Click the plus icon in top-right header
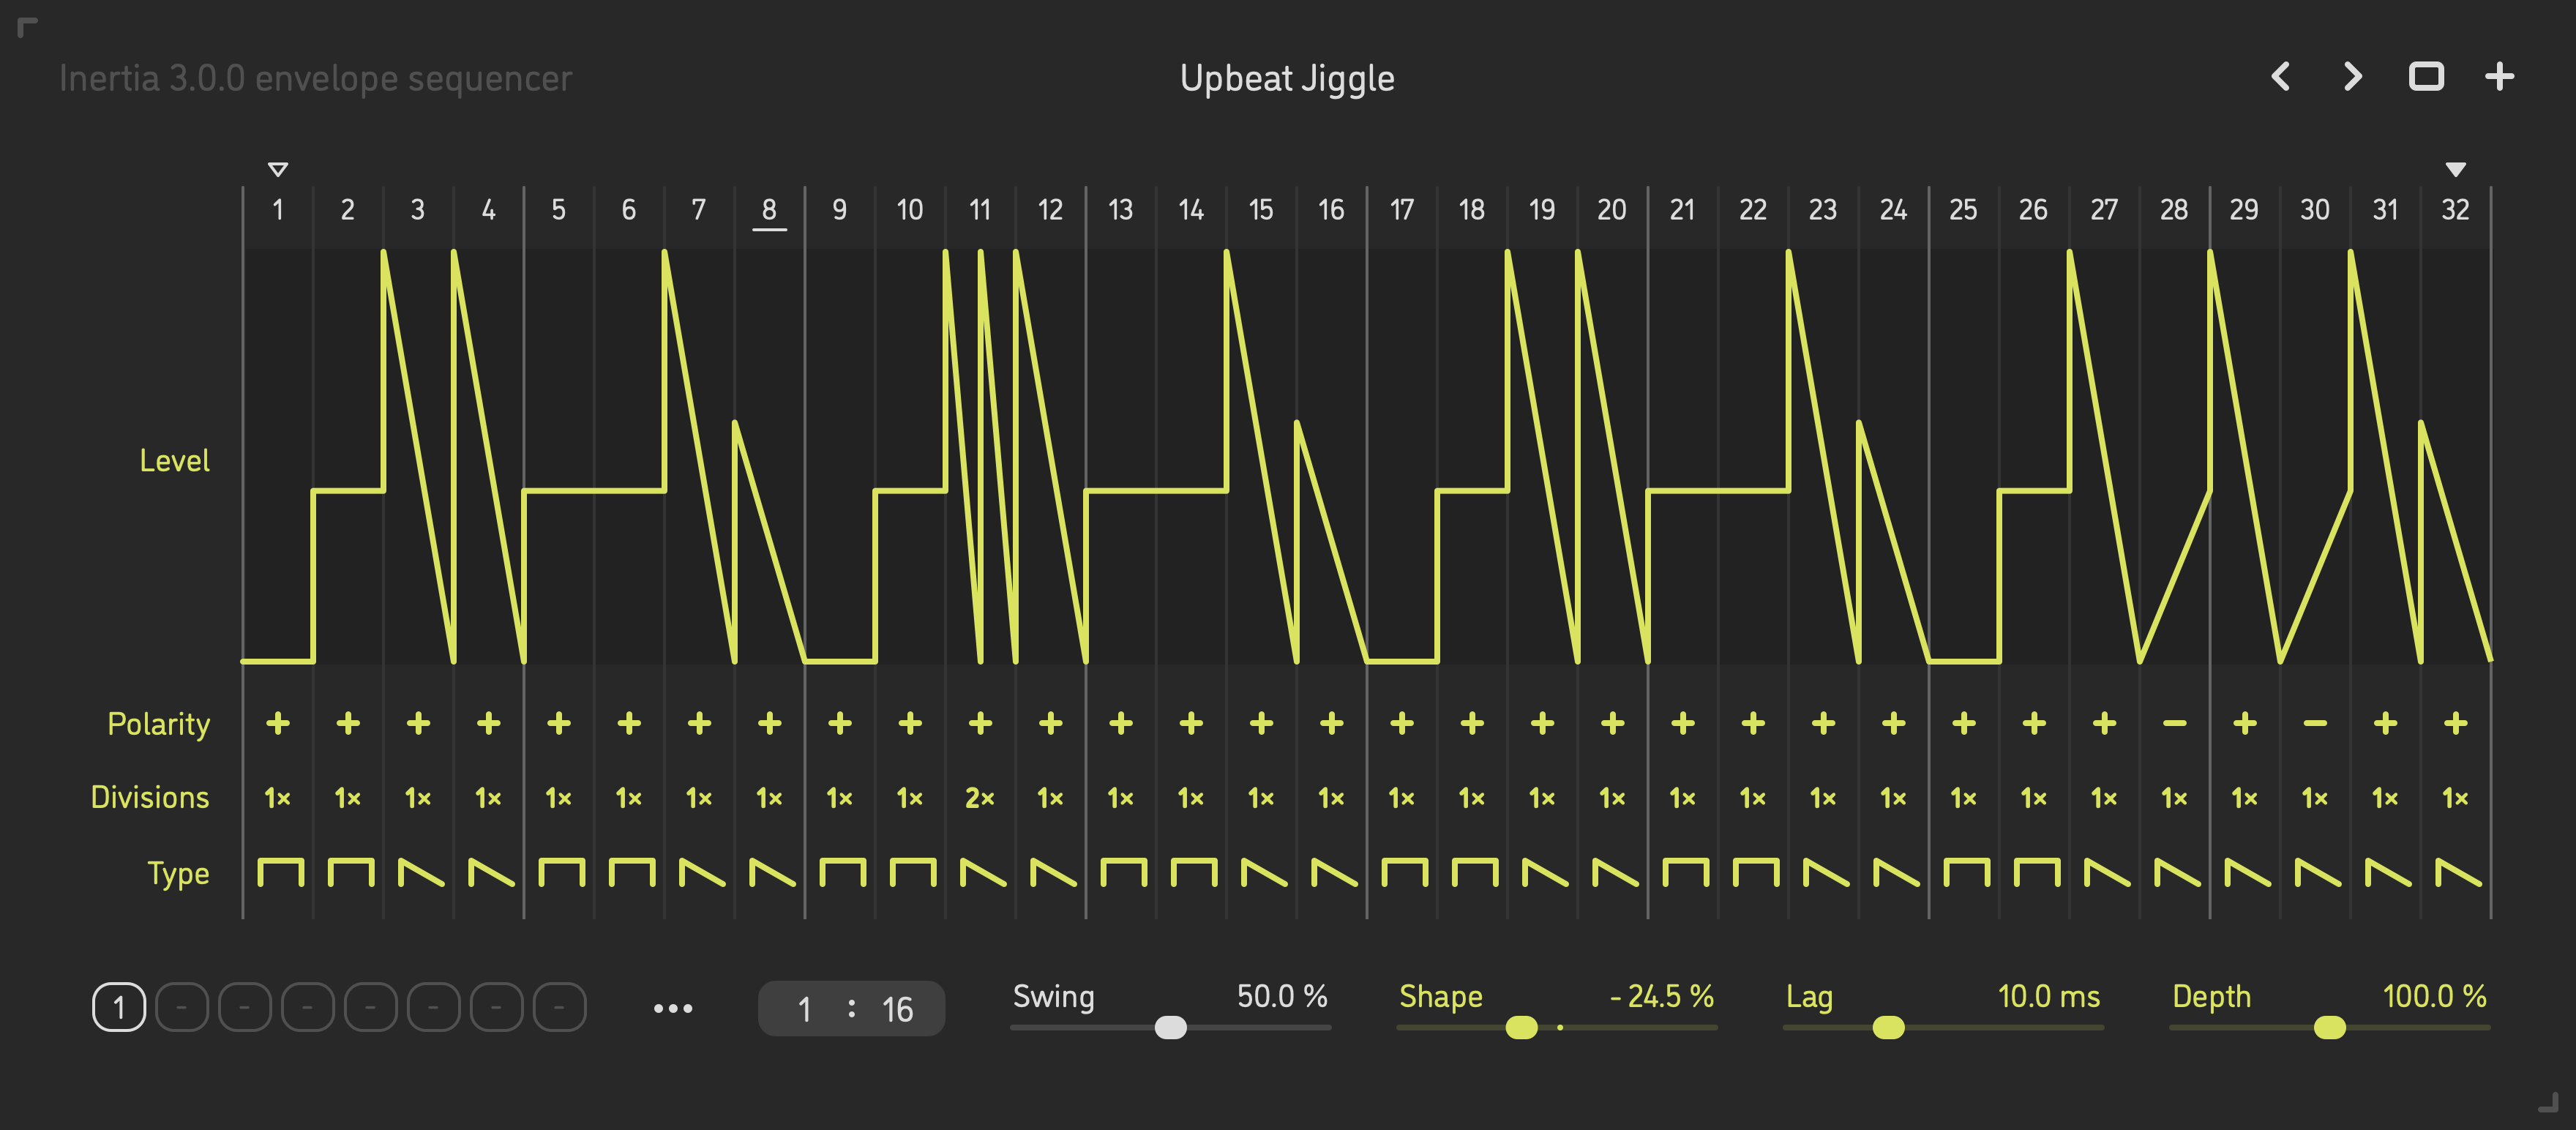The image size is (2576, 1130). coord(2499,77)
